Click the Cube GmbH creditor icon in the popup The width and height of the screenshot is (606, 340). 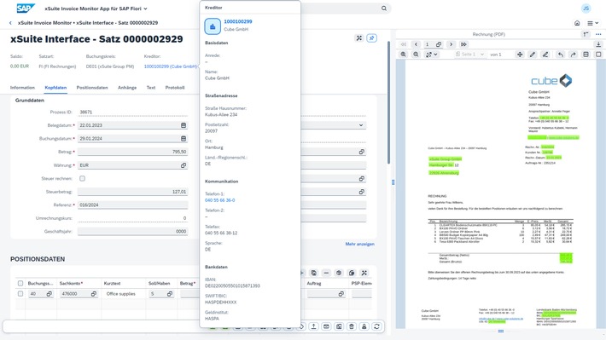pos(213,26)
